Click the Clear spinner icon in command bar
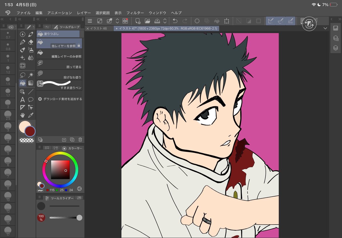This screenshot has width=342, height=238. 197,21
